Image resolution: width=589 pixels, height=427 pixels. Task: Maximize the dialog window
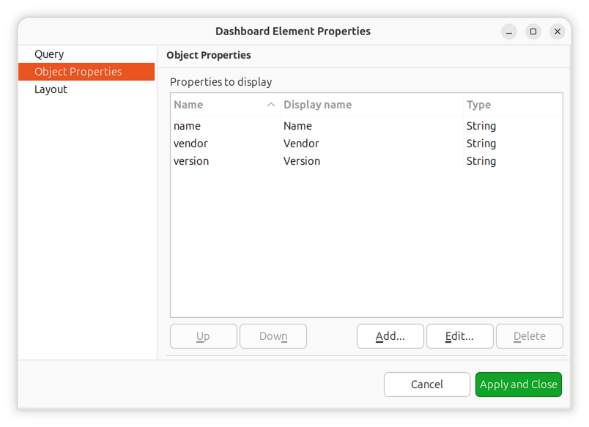[x=533, y=31]
